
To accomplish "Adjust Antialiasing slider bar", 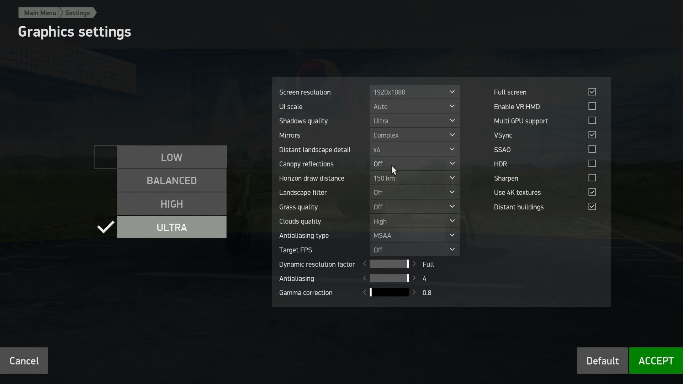I will click(389, 278).
